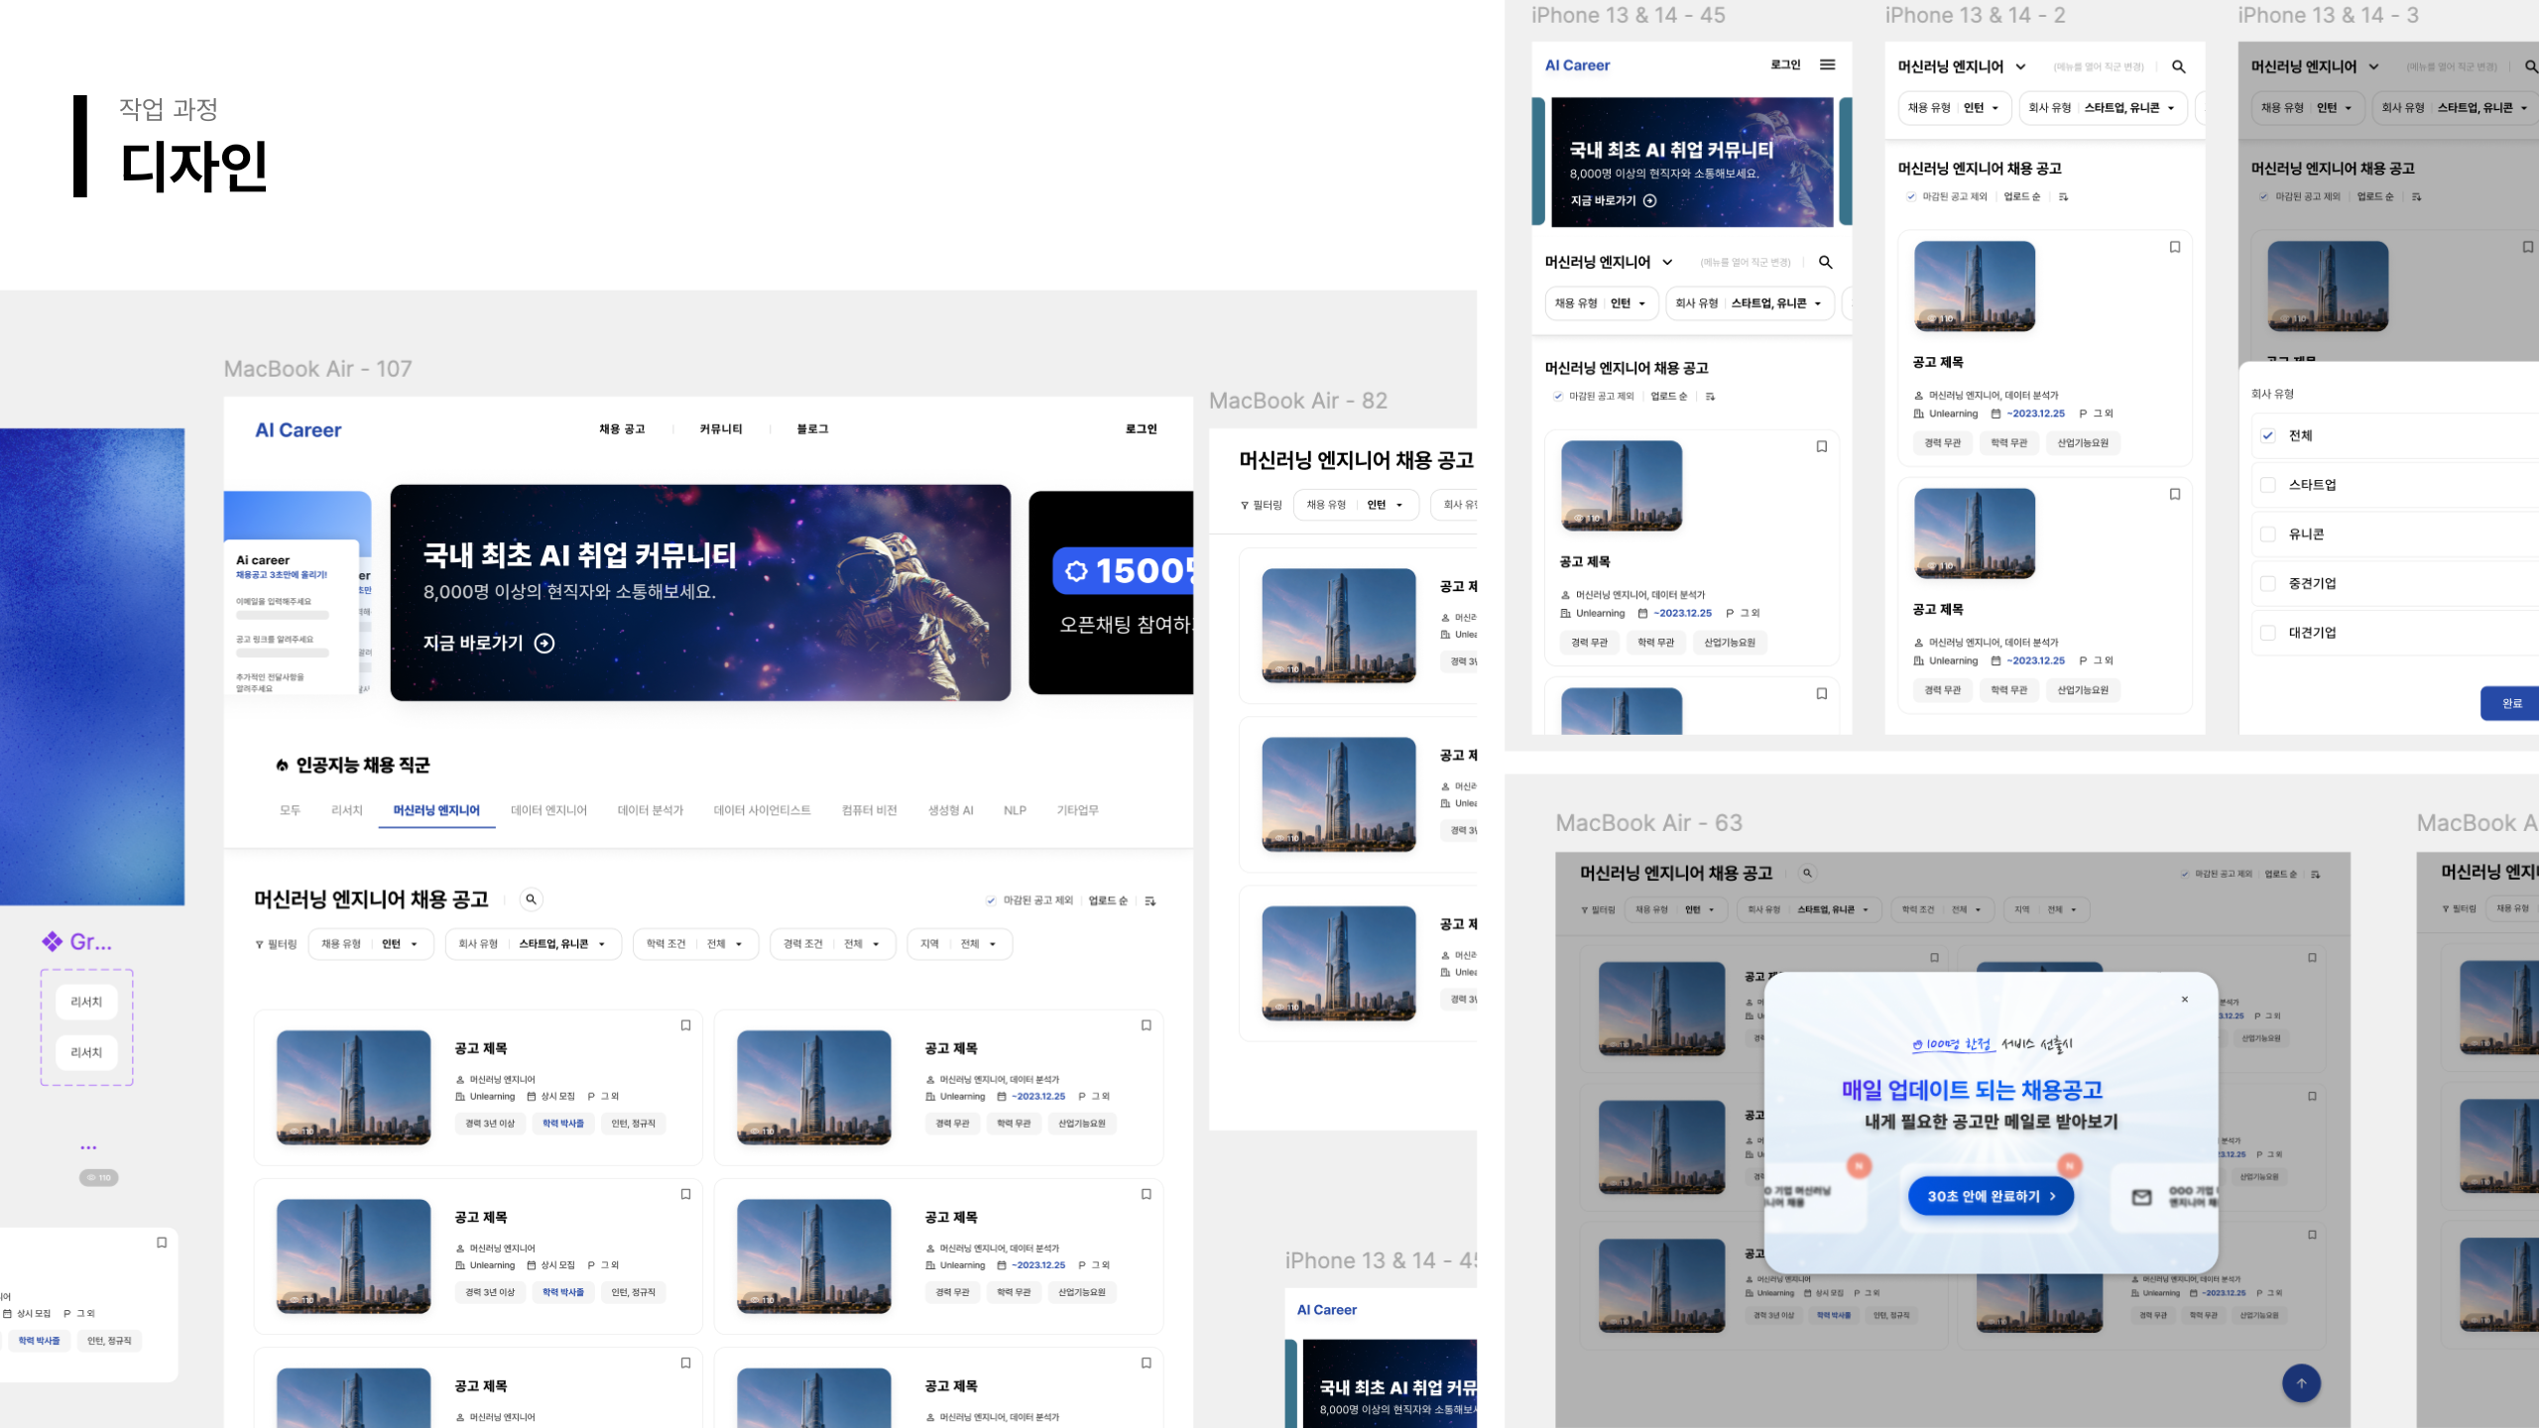
Task: Click 업로드 순 sort label in MacBook Air - 107
Action: point(1108,900)
